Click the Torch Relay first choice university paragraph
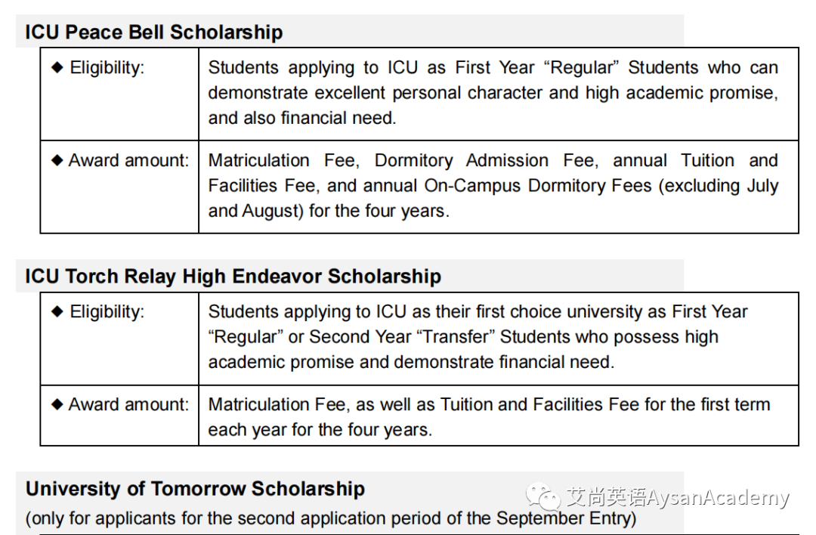This screenshot has width=816, height=535. (x=478, y=337)
